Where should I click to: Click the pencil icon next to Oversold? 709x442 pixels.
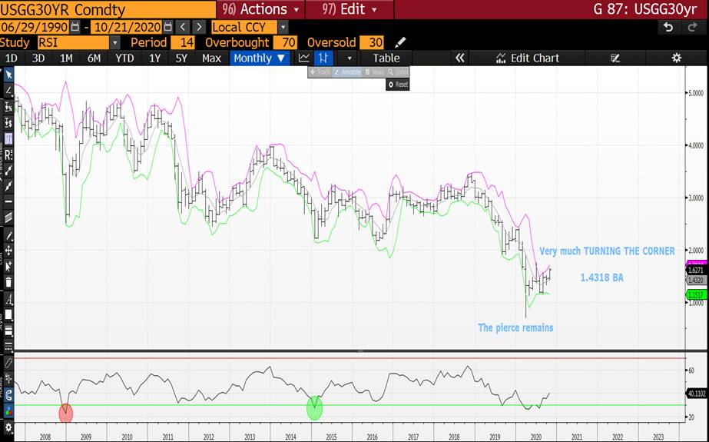point(400,42)
